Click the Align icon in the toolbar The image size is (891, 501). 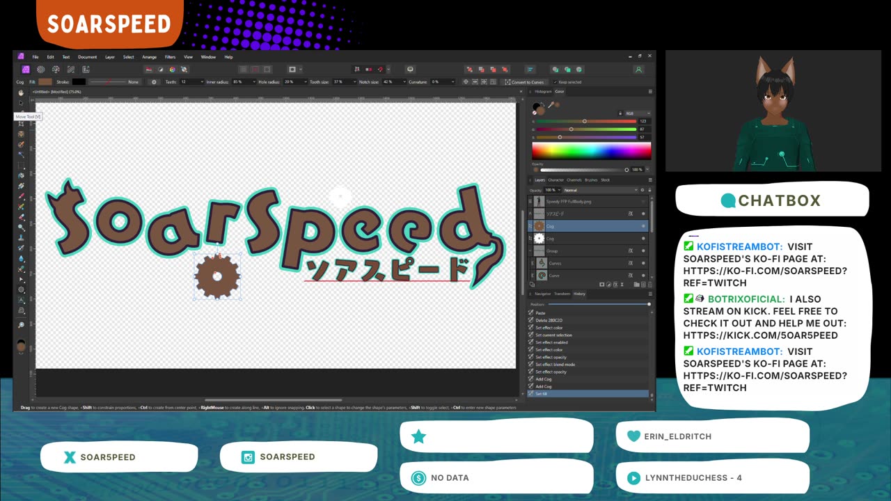[x=530, y=70]
